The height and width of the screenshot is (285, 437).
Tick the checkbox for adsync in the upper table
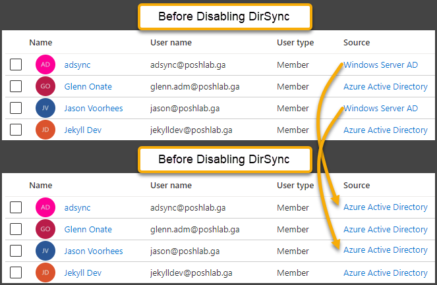click(x=16, y=65)
